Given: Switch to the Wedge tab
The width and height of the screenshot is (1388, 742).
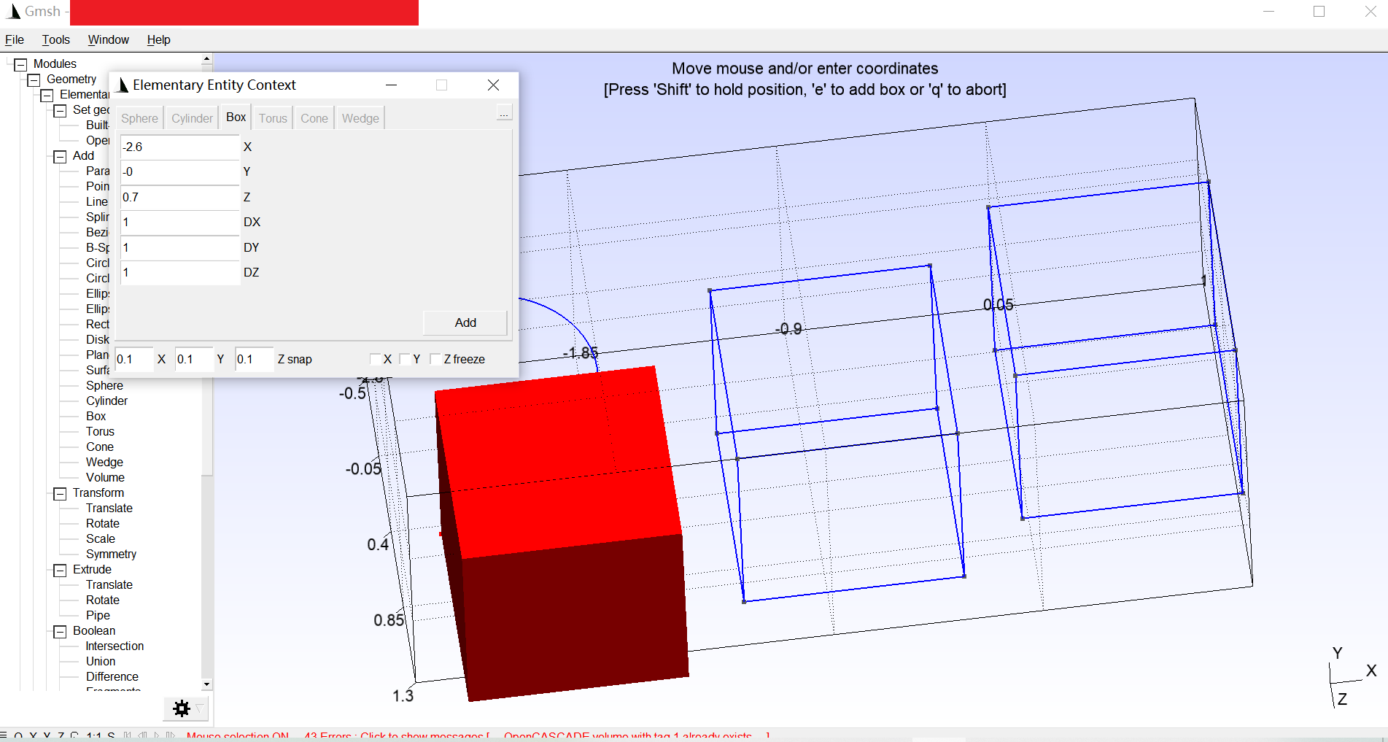Looking at the screenshot, I should tap(360, 118).
